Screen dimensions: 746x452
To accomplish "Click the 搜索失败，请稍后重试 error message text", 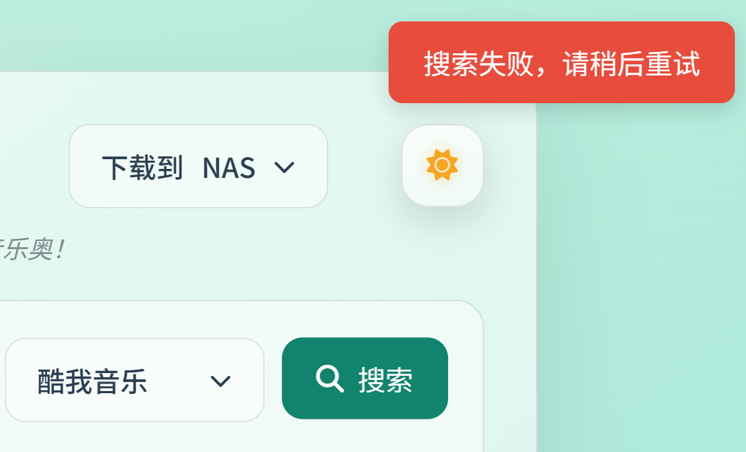I will 561,64.
